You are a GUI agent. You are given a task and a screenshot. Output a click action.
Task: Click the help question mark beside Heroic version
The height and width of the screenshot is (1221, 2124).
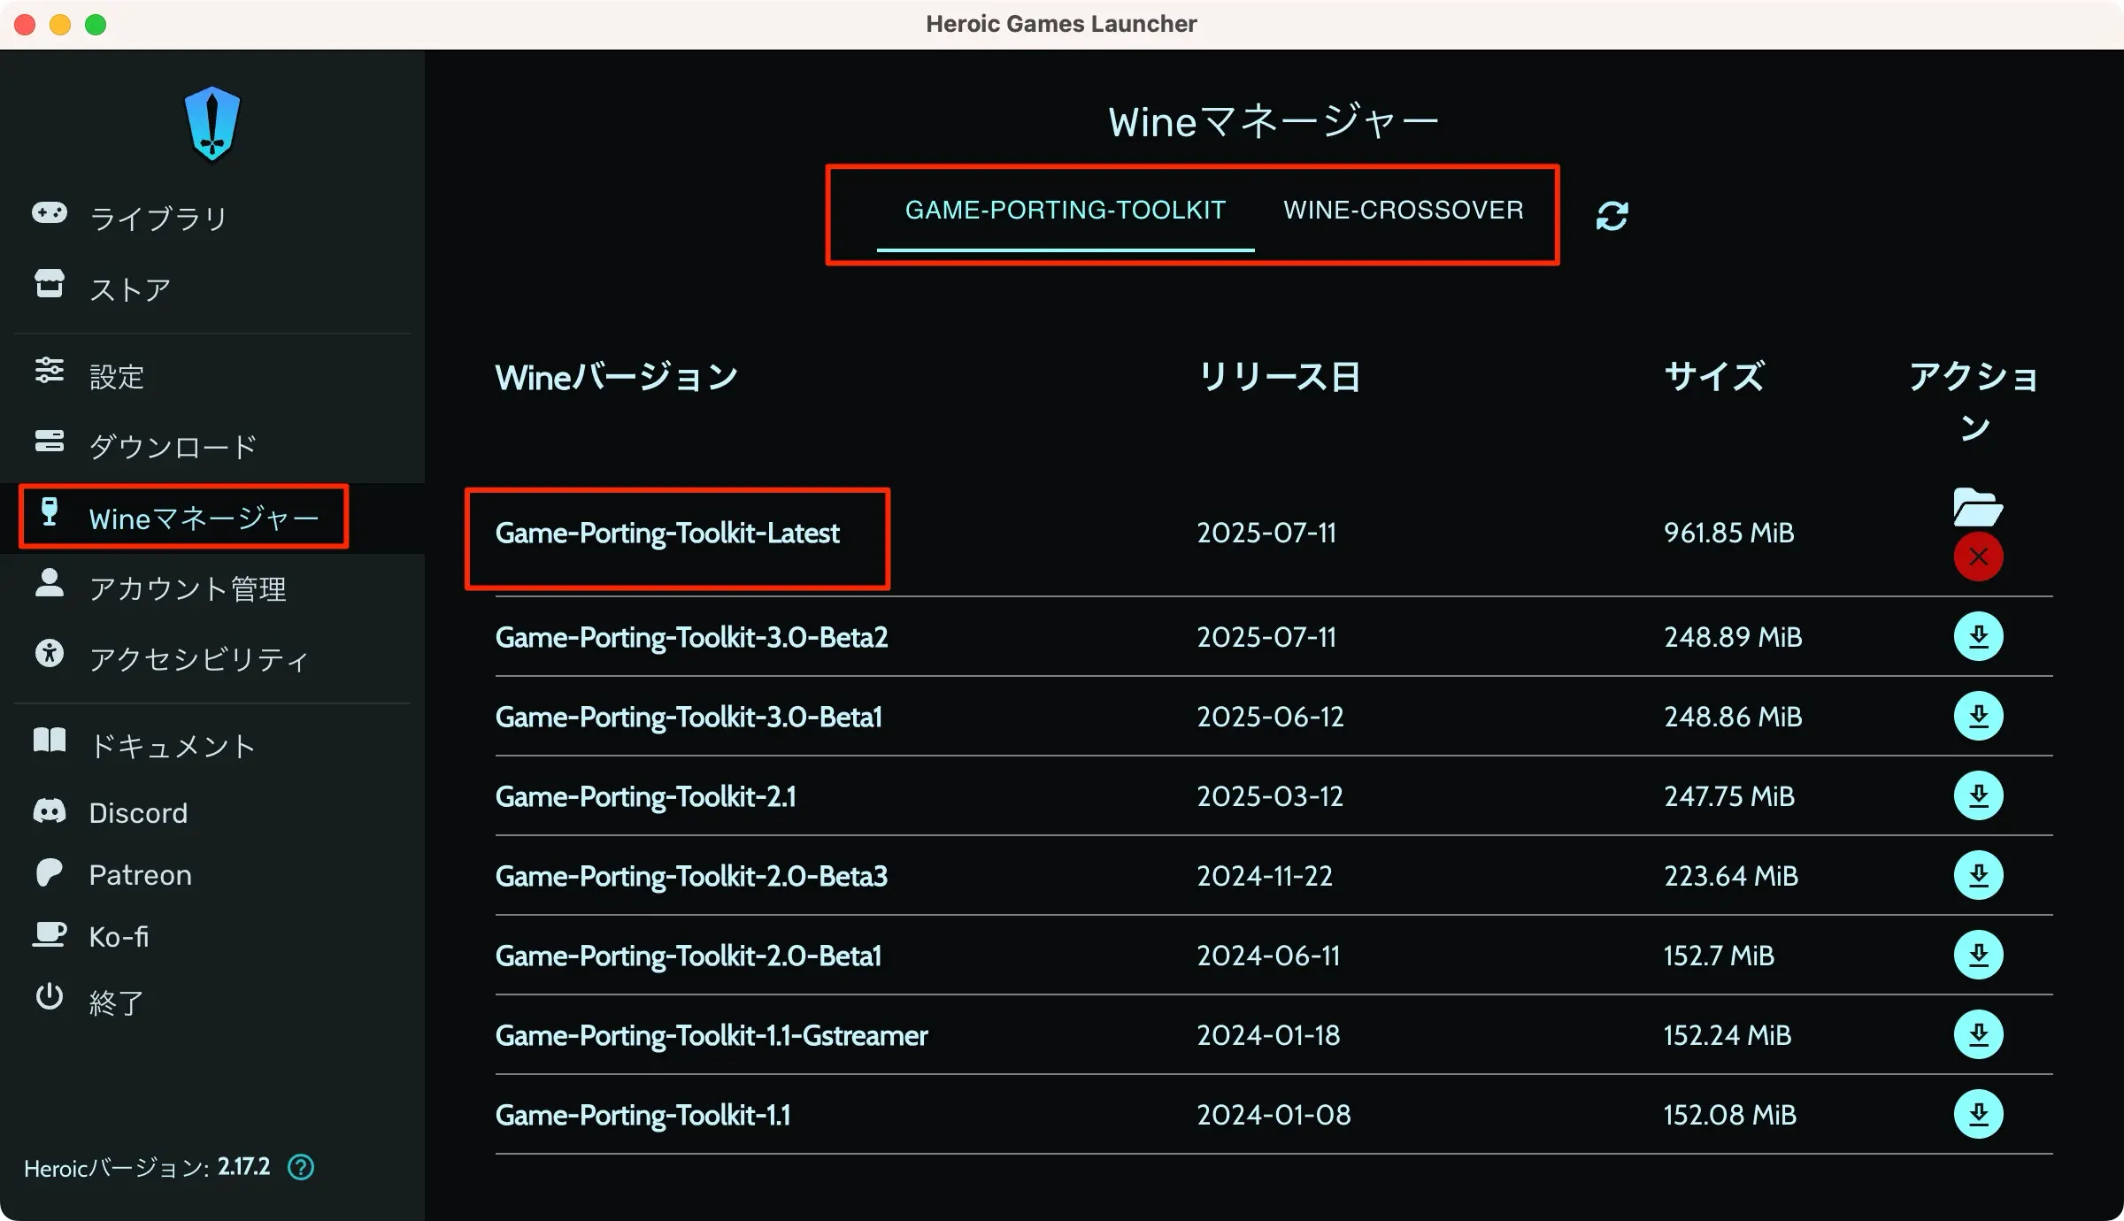click(x=301, y=1168)
